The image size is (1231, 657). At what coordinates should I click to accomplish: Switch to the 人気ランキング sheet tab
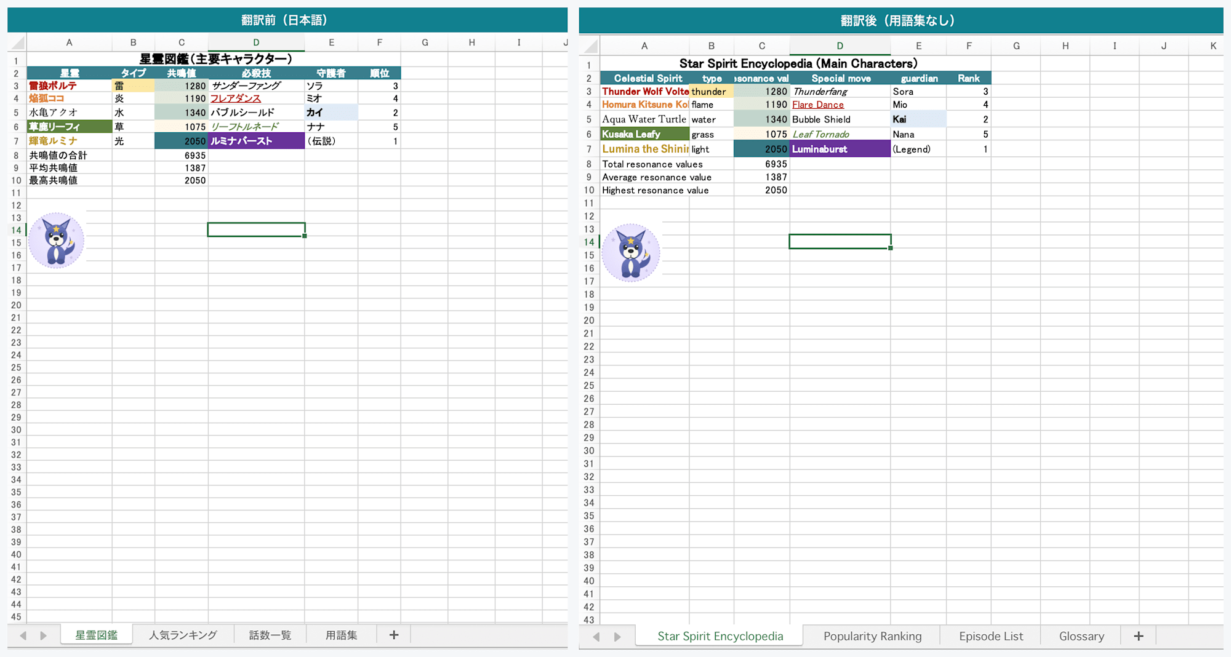click(x=183, y=635)
